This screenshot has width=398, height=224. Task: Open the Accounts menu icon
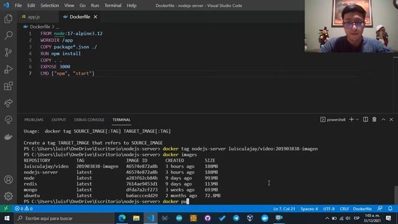[8, 180]
